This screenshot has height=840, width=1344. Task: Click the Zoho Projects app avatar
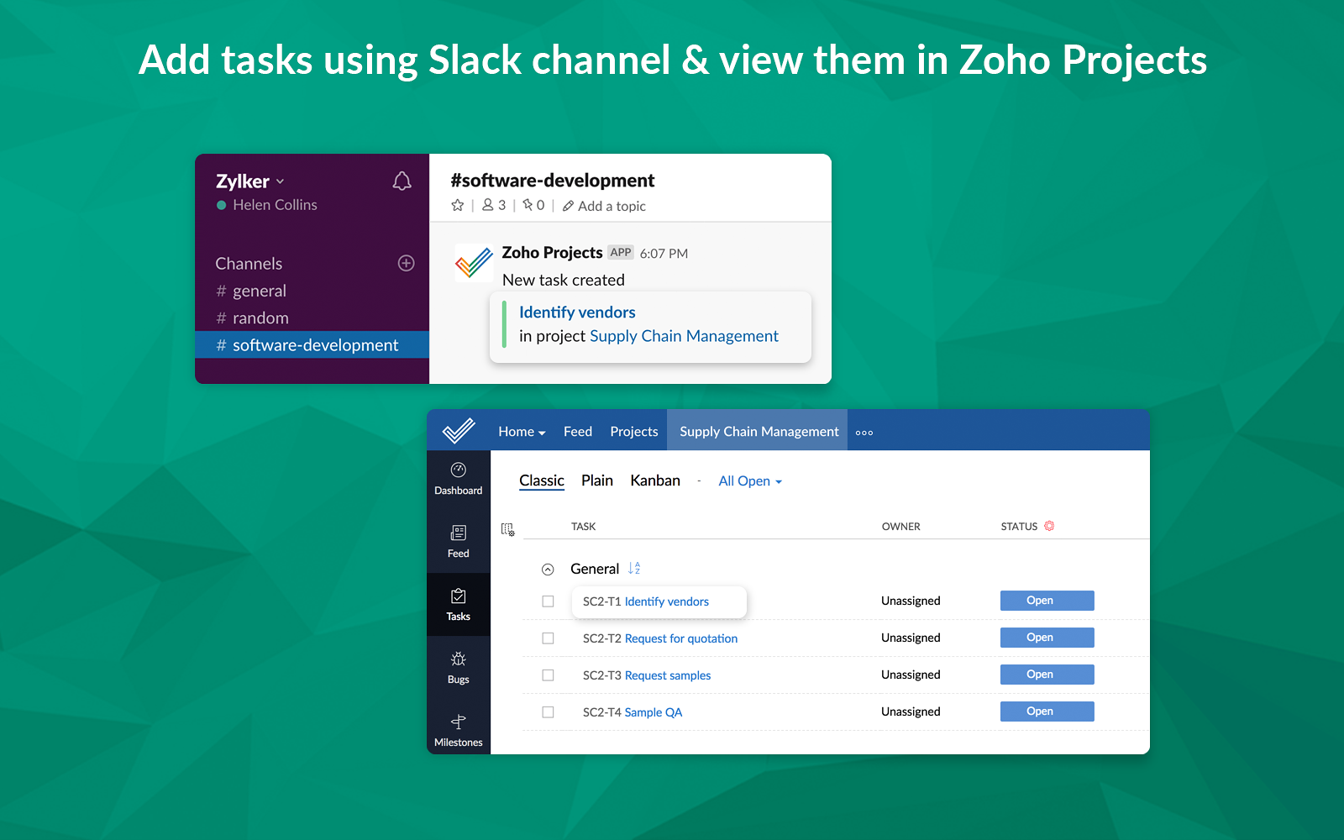click(x=474, y=263)
